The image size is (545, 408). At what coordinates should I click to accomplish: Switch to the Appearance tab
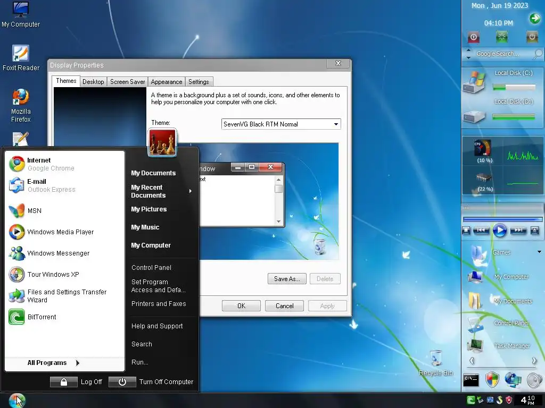tap(166, 81)
